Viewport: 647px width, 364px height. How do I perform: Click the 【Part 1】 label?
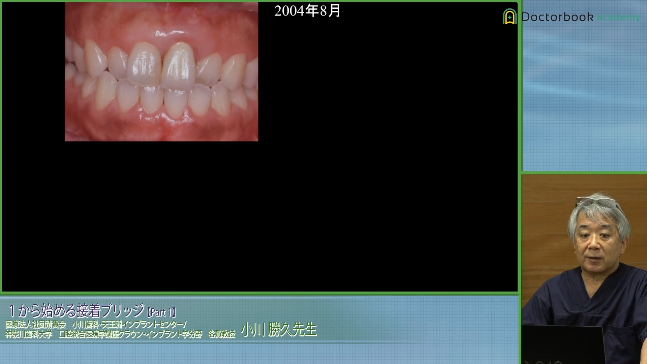click(161, 312)
